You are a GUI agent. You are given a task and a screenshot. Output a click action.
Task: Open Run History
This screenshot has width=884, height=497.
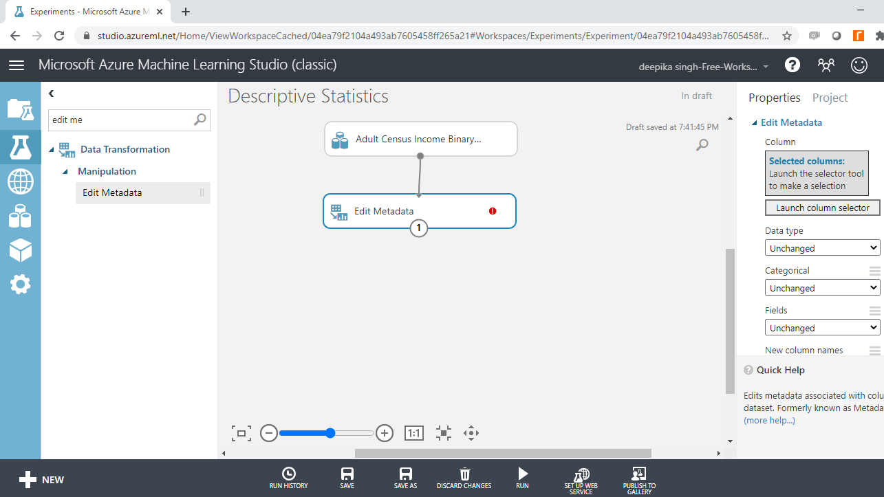289,478
